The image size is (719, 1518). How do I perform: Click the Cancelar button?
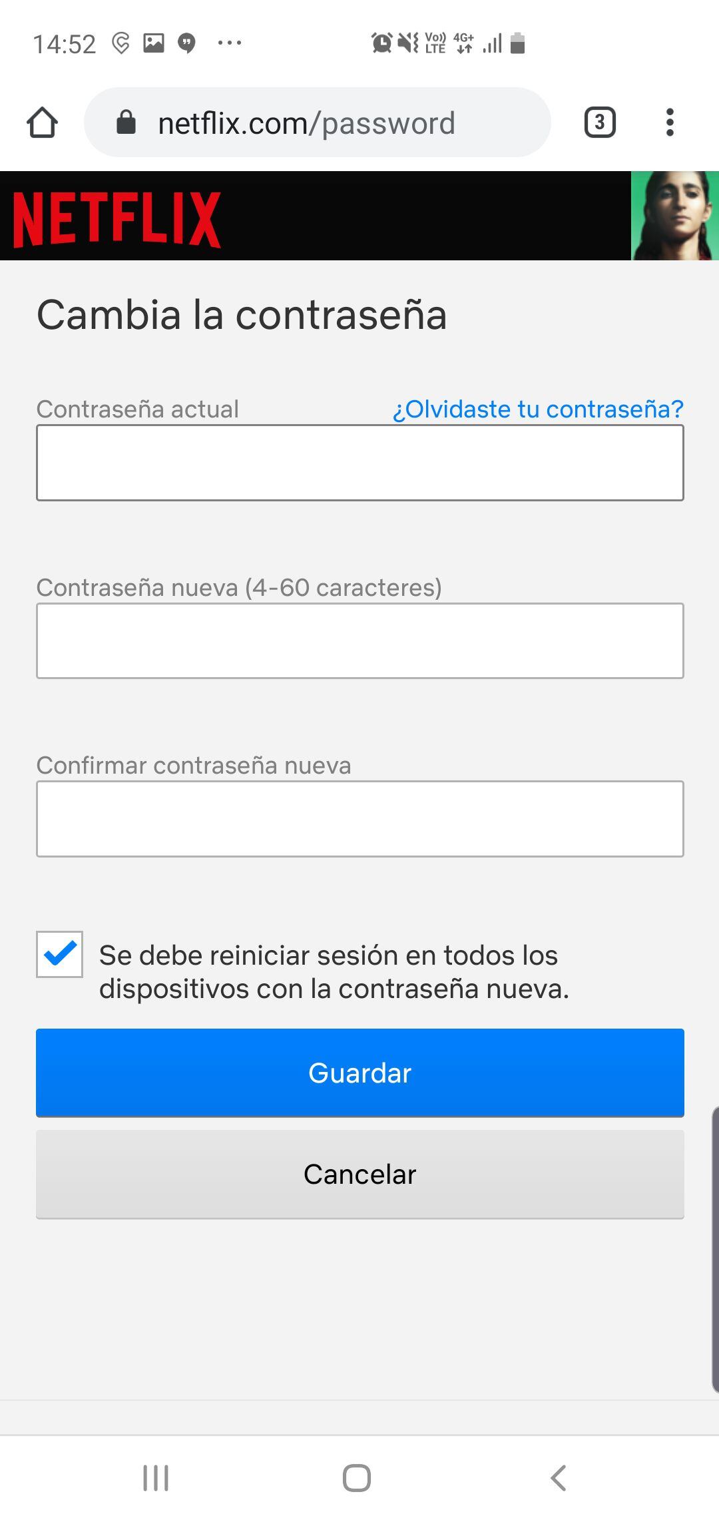point(359,1174)
